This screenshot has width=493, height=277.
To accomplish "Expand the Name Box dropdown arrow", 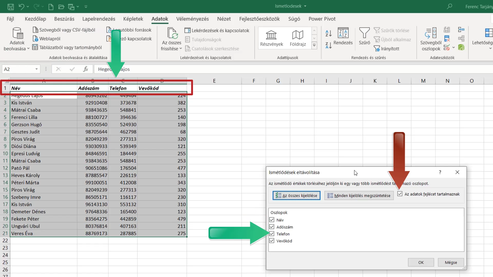I will (36, 69).
